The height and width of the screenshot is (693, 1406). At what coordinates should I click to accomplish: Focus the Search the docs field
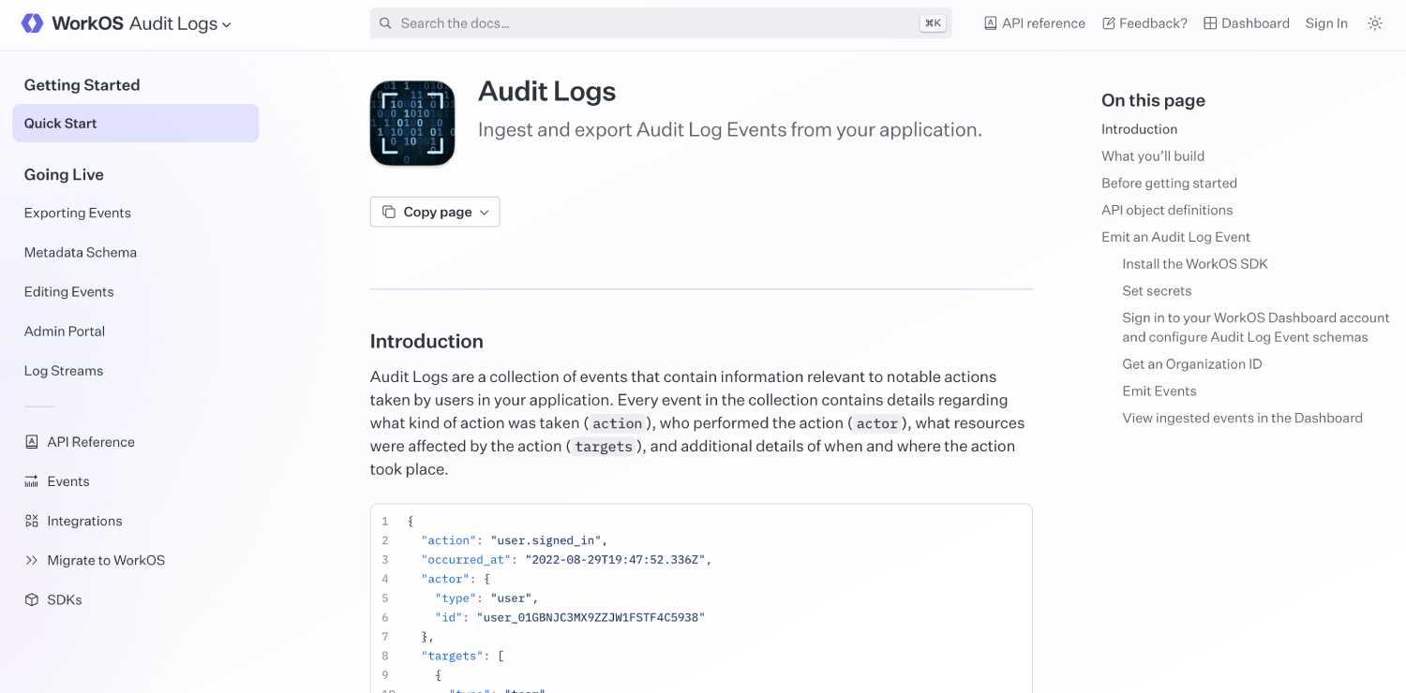click(x=661, y=23)
